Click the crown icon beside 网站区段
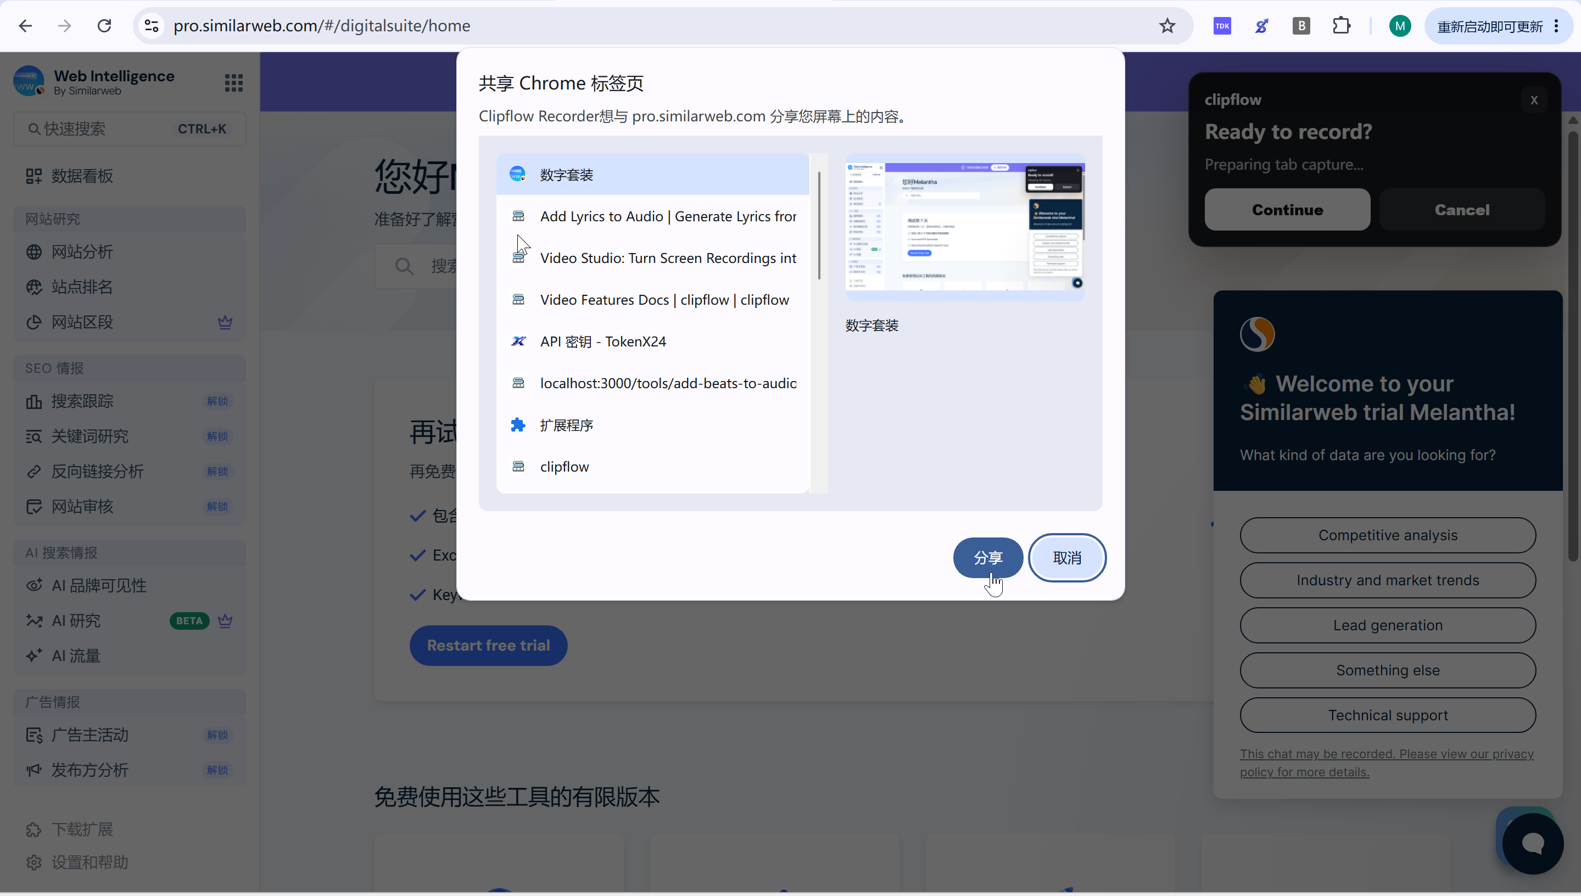The height and width of the screenshot is (896, 1581). 225,322
